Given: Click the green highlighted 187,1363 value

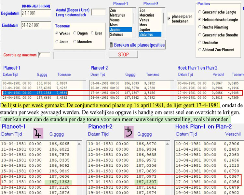Looking at the screenshot, I should coord(58,182).
